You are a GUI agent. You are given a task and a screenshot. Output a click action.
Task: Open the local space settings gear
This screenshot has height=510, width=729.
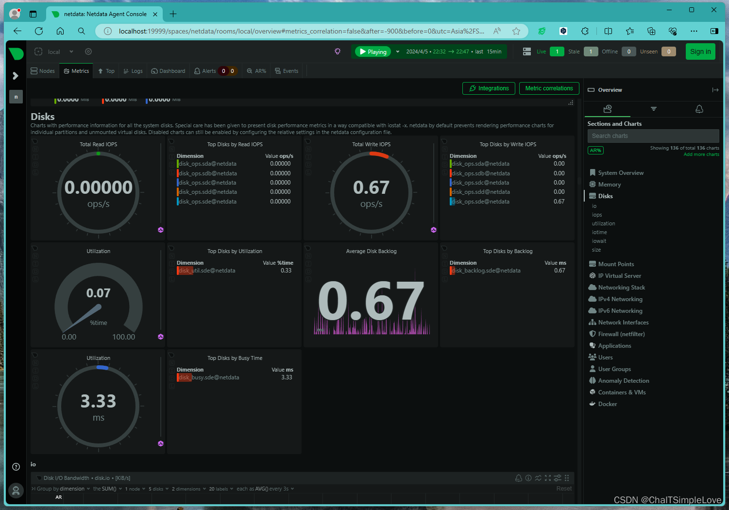coord(88,51)
